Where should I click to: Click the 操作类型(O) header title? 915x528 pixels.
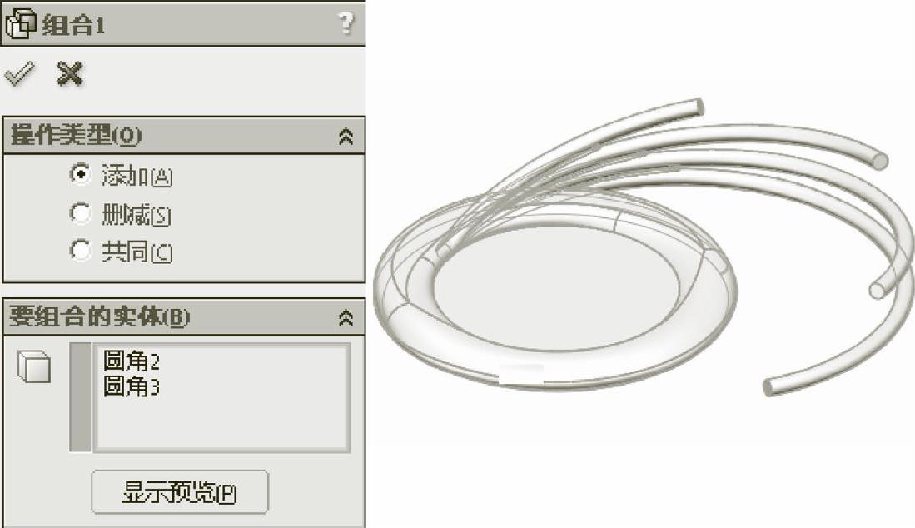click(76, 136)
